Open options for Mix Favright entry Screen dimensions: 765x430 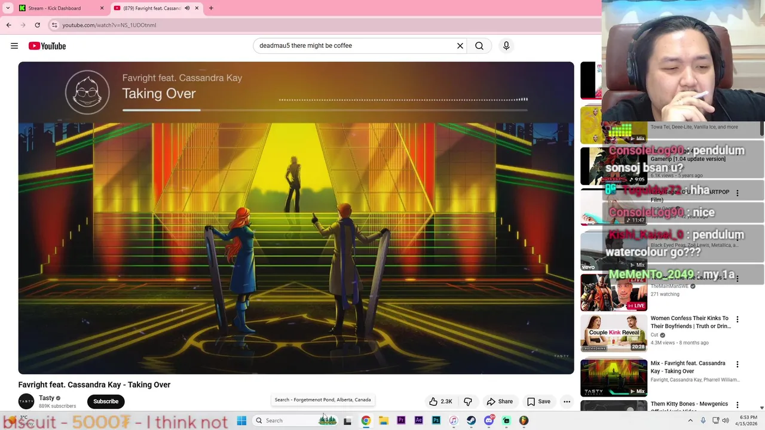coord(738,364)
